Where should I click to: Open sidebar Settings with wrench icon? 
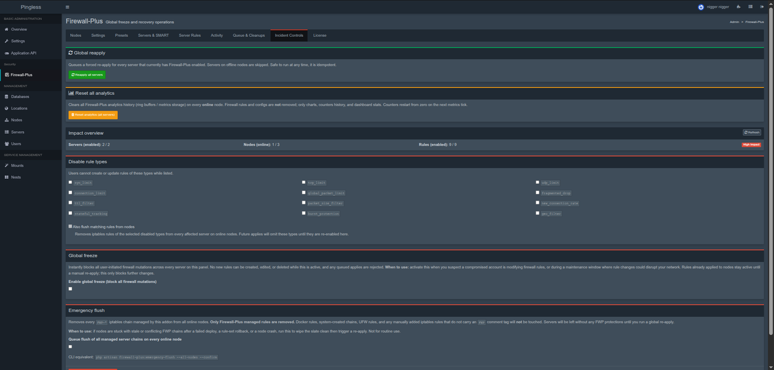pyautogui.click(x=30, y=41)
